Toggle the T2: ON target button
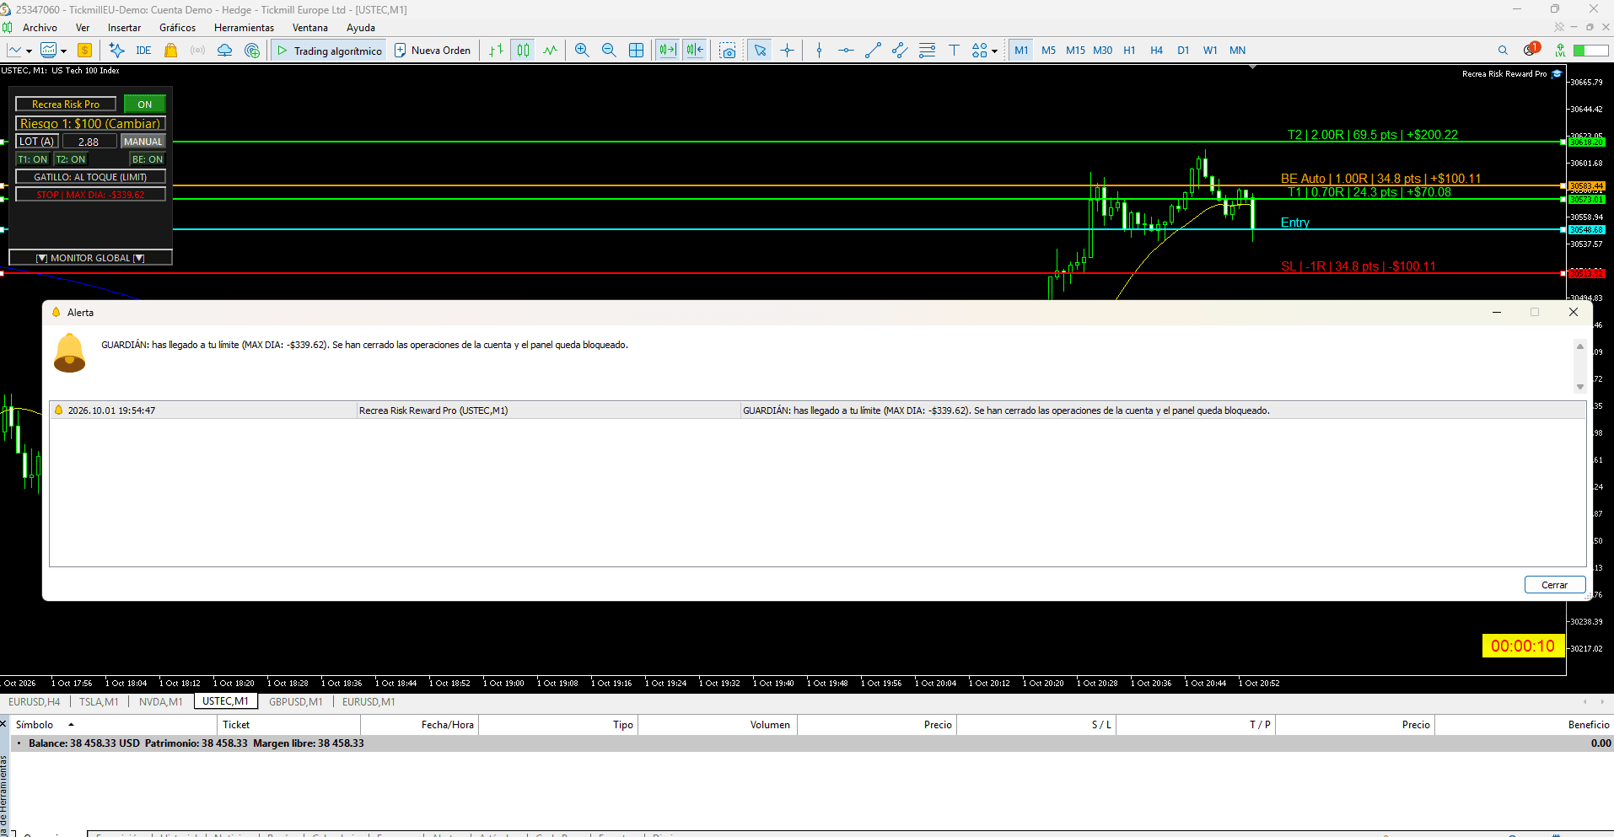This screenshot has width=1614, height=837. pos(71,159)
